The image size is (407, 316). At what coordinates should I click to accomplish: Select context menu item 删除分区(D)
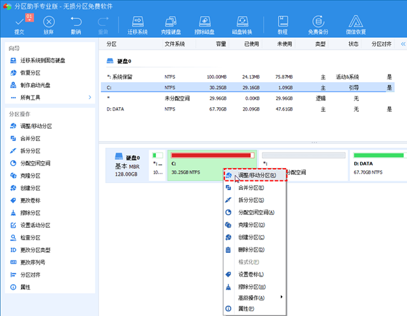click(x=254, y=250)
